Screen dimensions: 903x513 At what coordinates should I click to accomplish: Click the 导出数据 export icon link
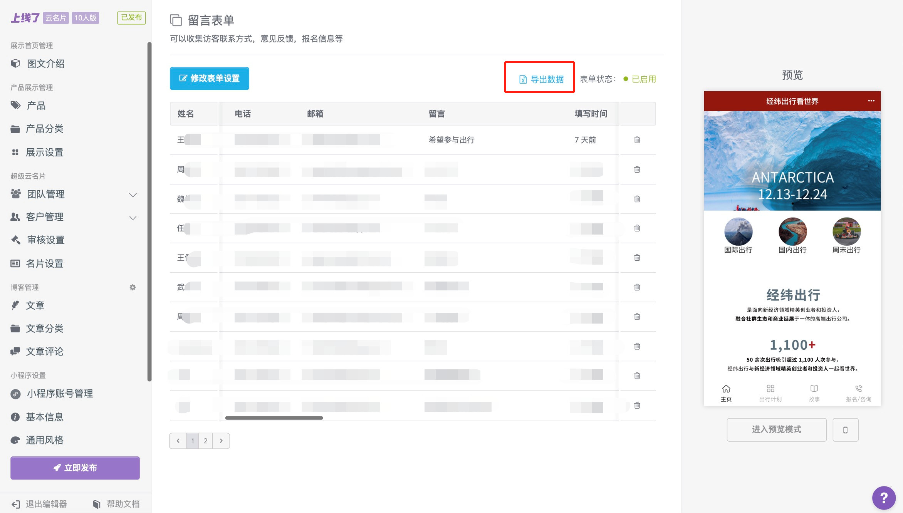tap(541, 79)
